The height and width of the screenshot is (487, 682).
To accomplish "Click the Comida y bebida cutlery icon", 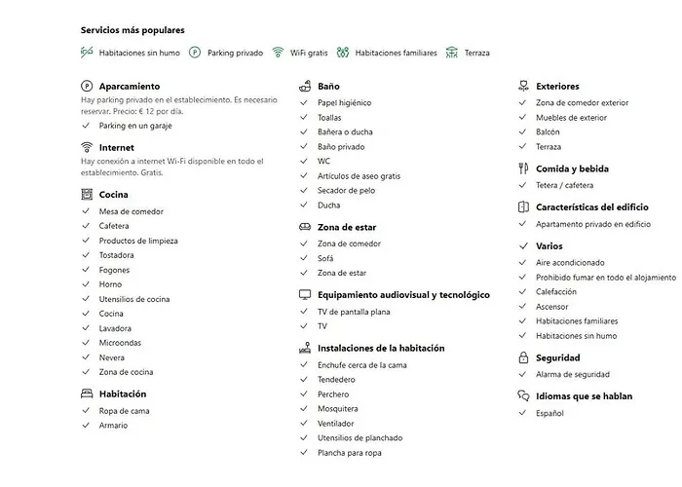I will pyautogui.click(x=524, y=169).
